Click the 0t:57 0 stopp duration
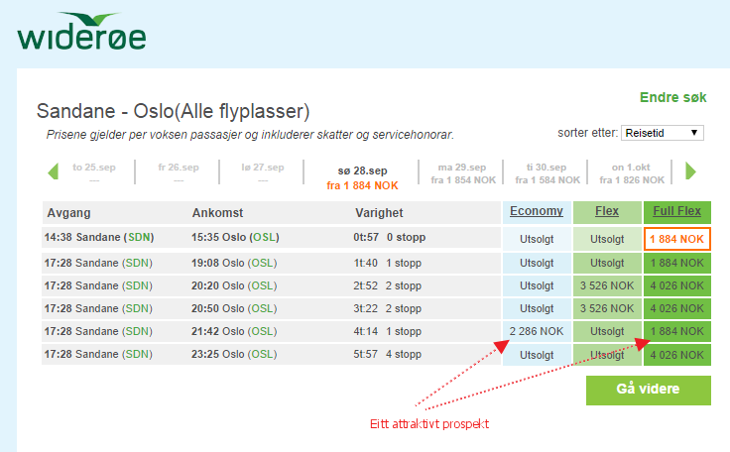The height and width of the screenshot is (452, 730). click(x=389, y=238)
